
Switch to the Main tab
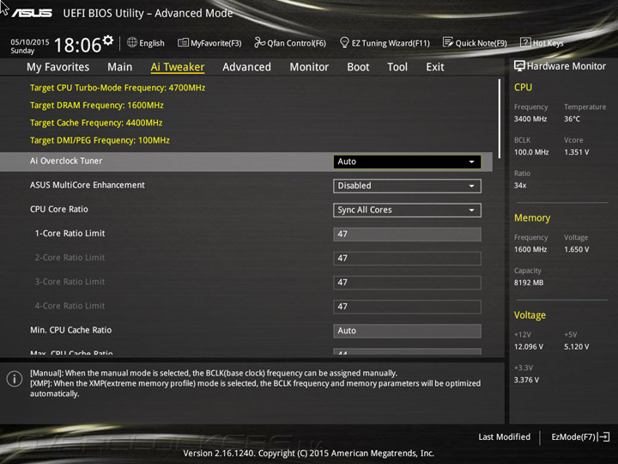coord(120,67)
